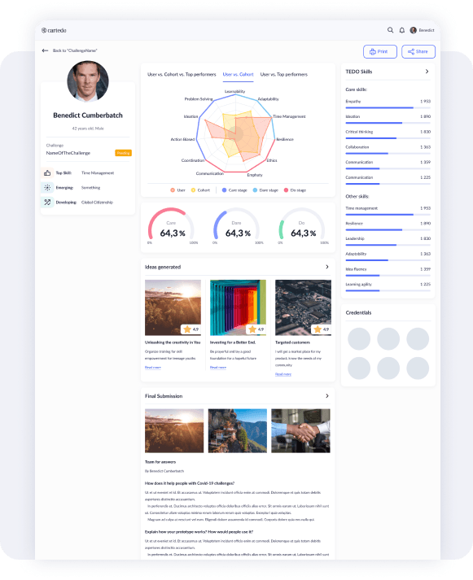Click Benedict Cumberbatch profile photo
This screenshot has height=580, width=473.
click(x=88, y=81)
